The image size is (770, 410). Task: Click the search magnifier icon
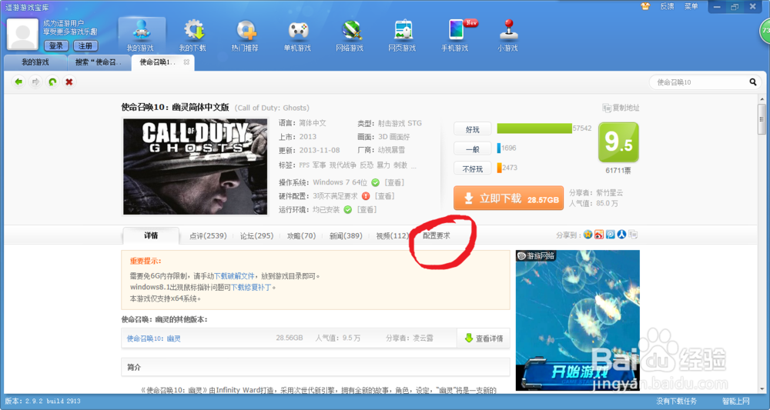(x=753, y=82)
